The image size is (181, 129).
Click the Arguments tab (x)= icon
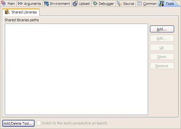click(x=20, y=4)
